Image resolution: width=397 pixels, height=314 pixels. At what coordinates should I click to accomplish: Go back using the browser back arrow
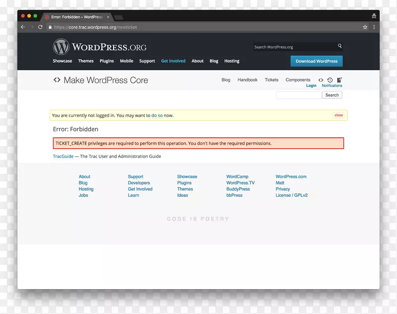coord(23,27)
